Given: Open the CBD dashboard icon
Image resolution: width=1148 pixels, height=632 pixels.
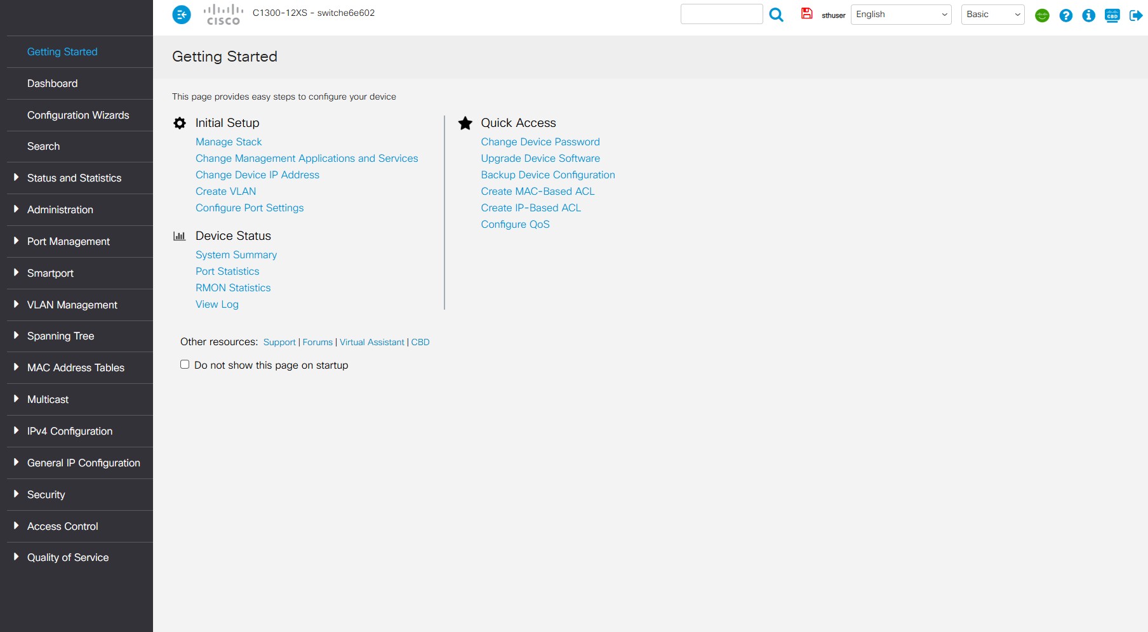Looking at the screenshot, I should pos(1112,15).
